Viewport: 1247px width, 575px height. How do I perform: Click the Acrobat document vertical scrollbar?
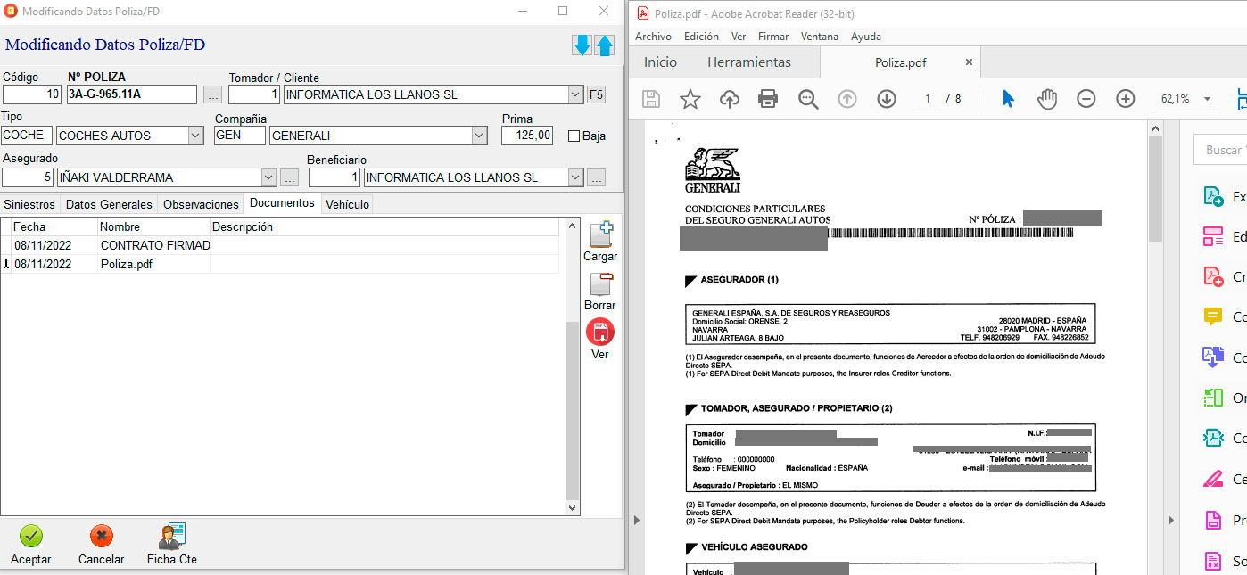tap(1156, 187)
